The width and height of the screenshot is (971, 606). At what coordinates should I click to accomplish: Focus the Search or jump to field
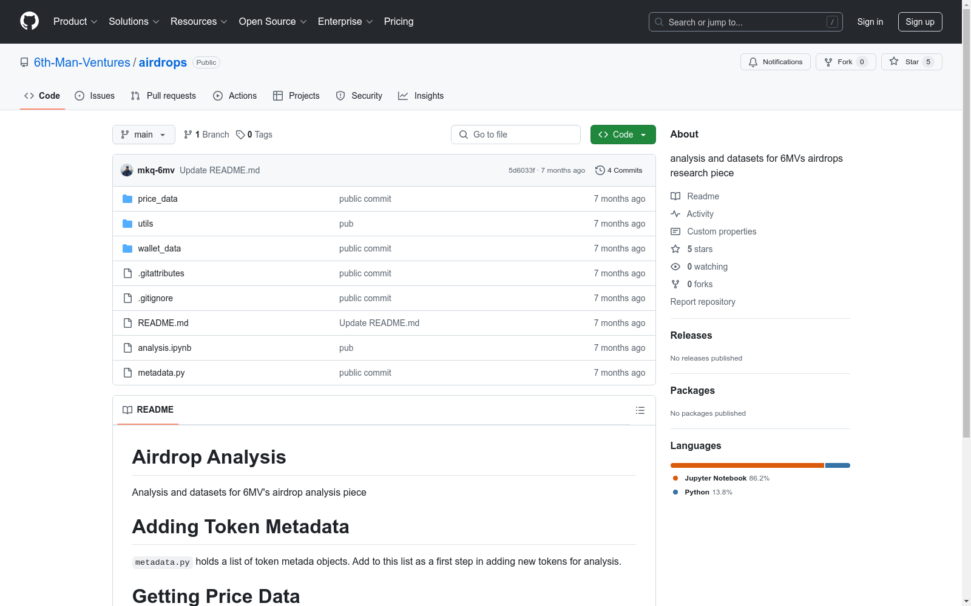(745, 22)
